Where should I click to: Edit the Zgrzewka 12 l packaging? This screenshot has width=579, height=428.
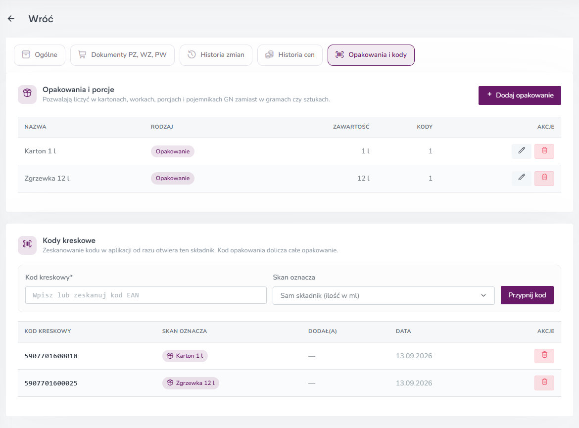[522, 178]
